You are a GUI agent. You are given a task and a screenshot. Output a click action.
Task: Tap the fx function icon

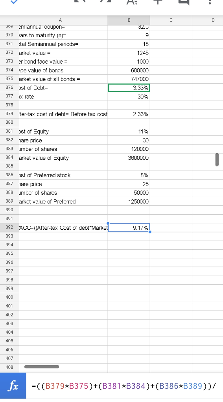pyautogui.click(x=13, y=386)
